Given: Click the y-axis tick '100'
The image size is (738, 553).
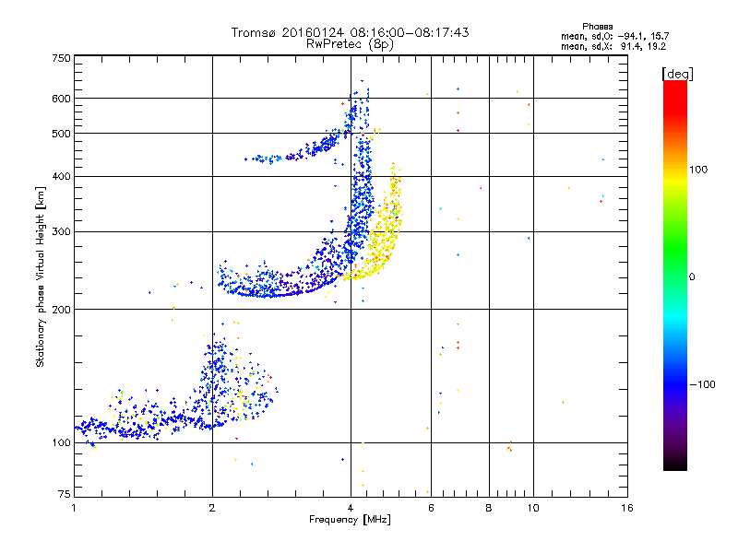Looking at the screenshot, I should click(61, 442).
